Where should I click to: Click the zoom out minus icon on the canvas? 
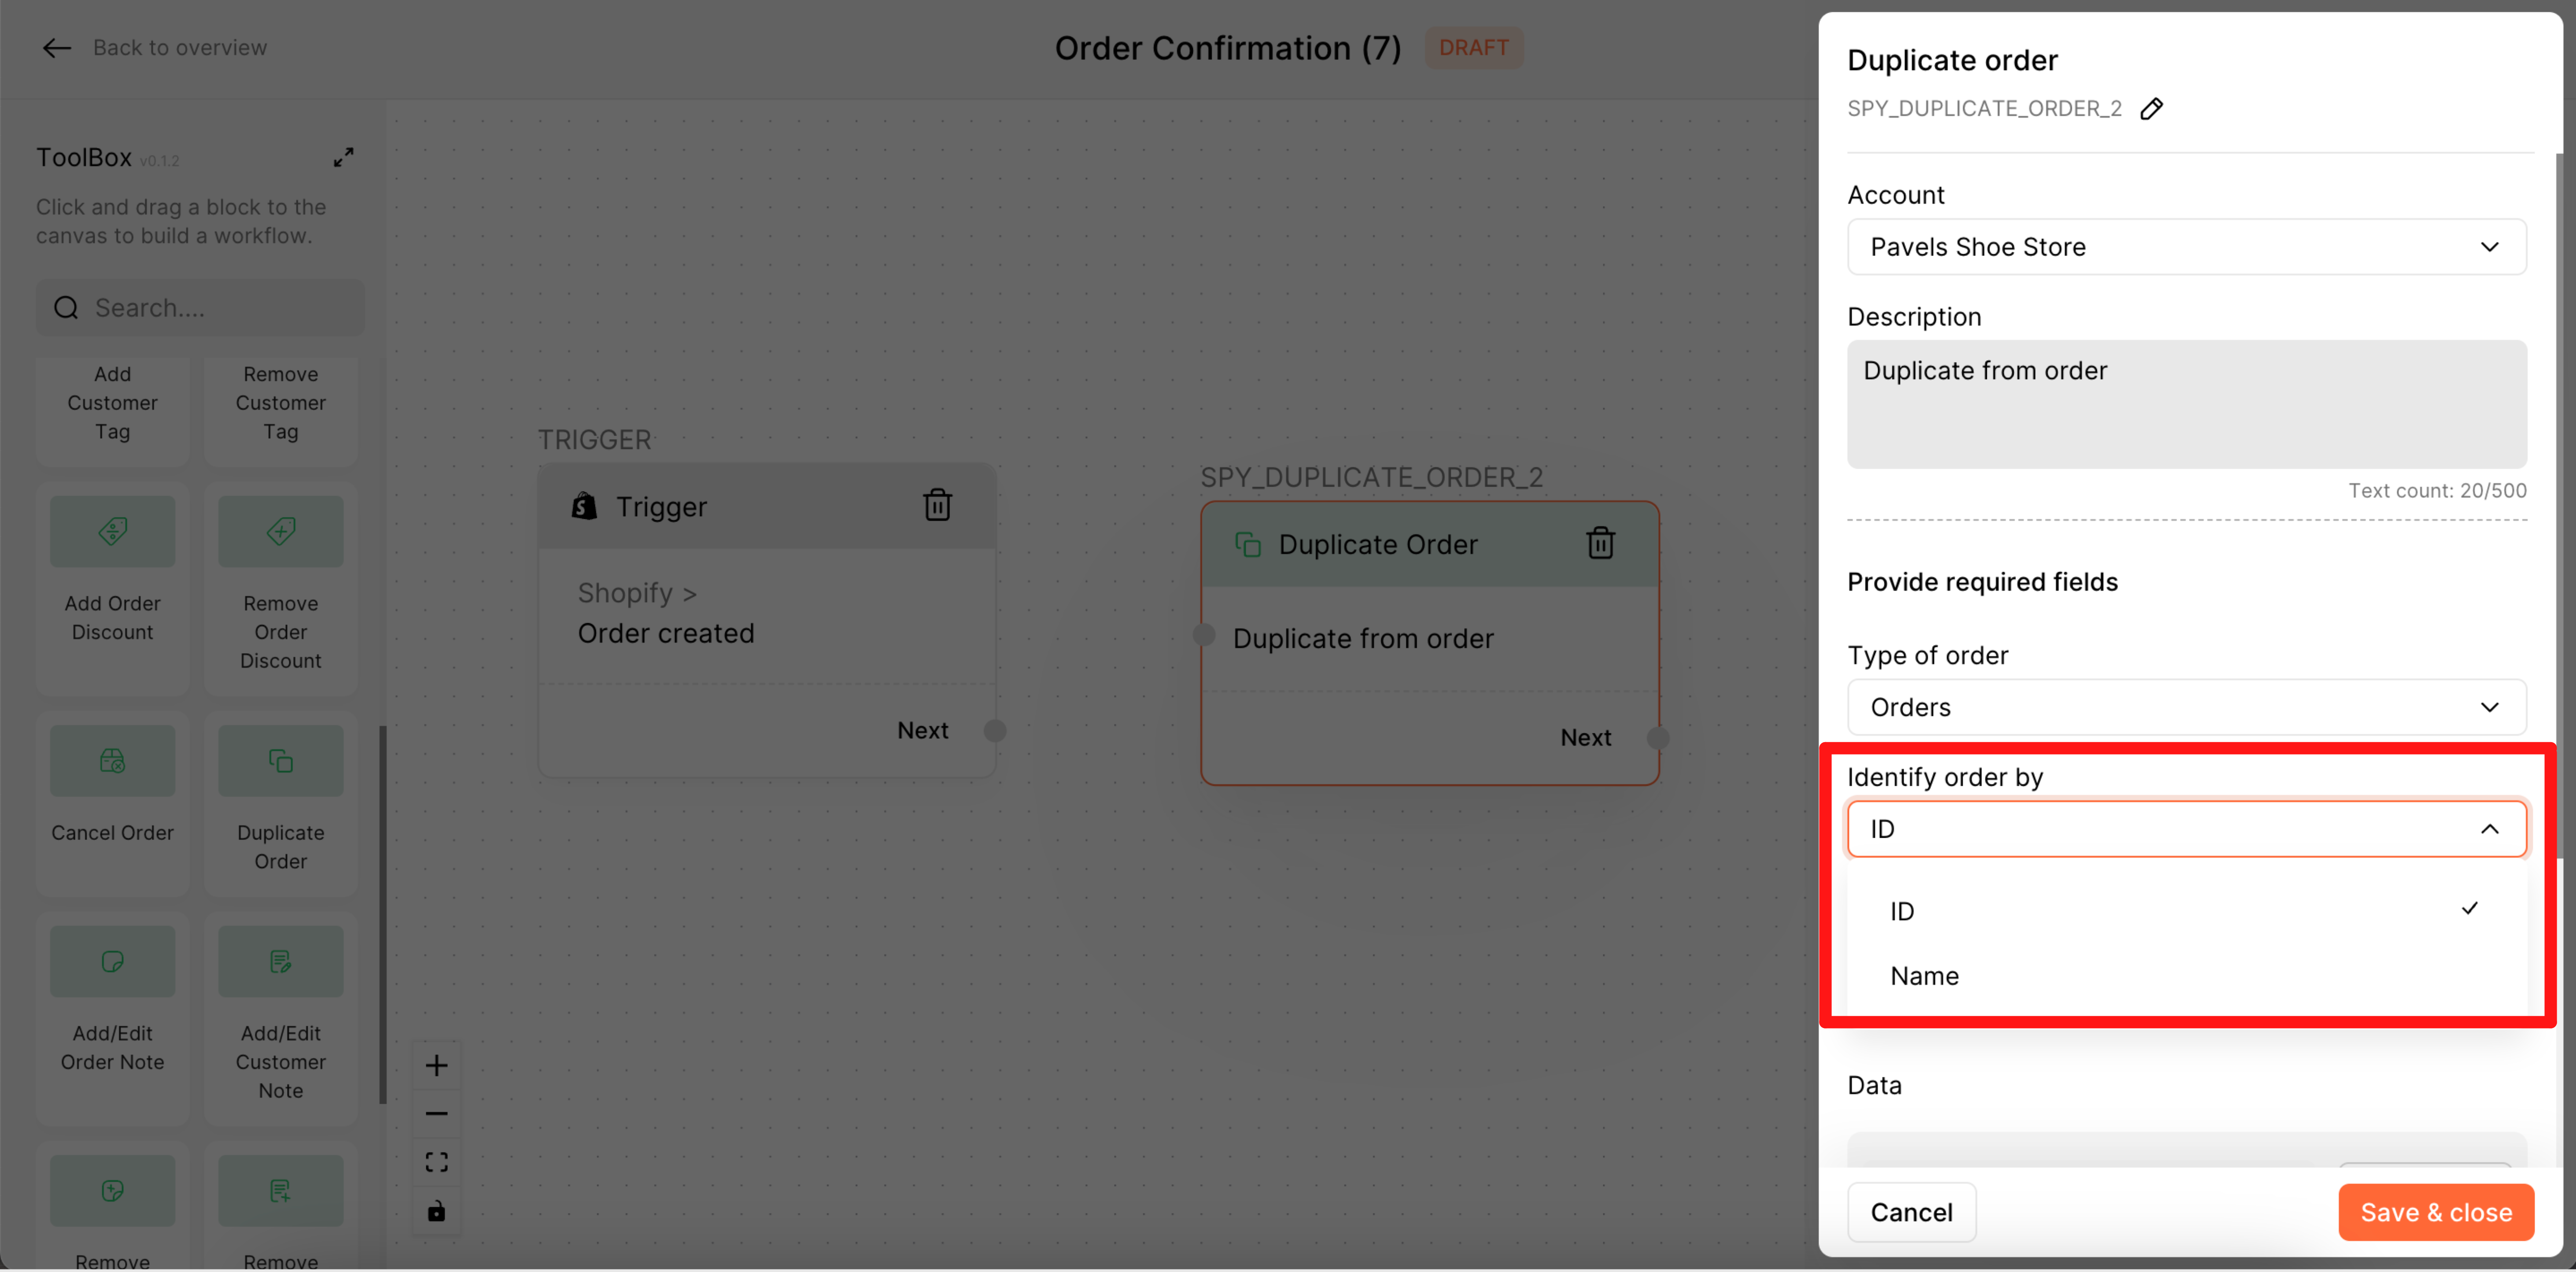pyautogui.click(x=436, y=1113)
